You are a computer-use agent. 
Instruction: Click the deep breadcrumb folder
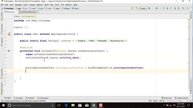(56, 8)
